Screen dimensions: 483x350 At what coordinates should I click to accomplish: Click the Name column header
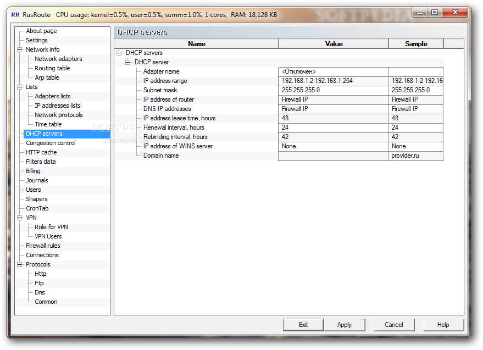tap(197, 44)
